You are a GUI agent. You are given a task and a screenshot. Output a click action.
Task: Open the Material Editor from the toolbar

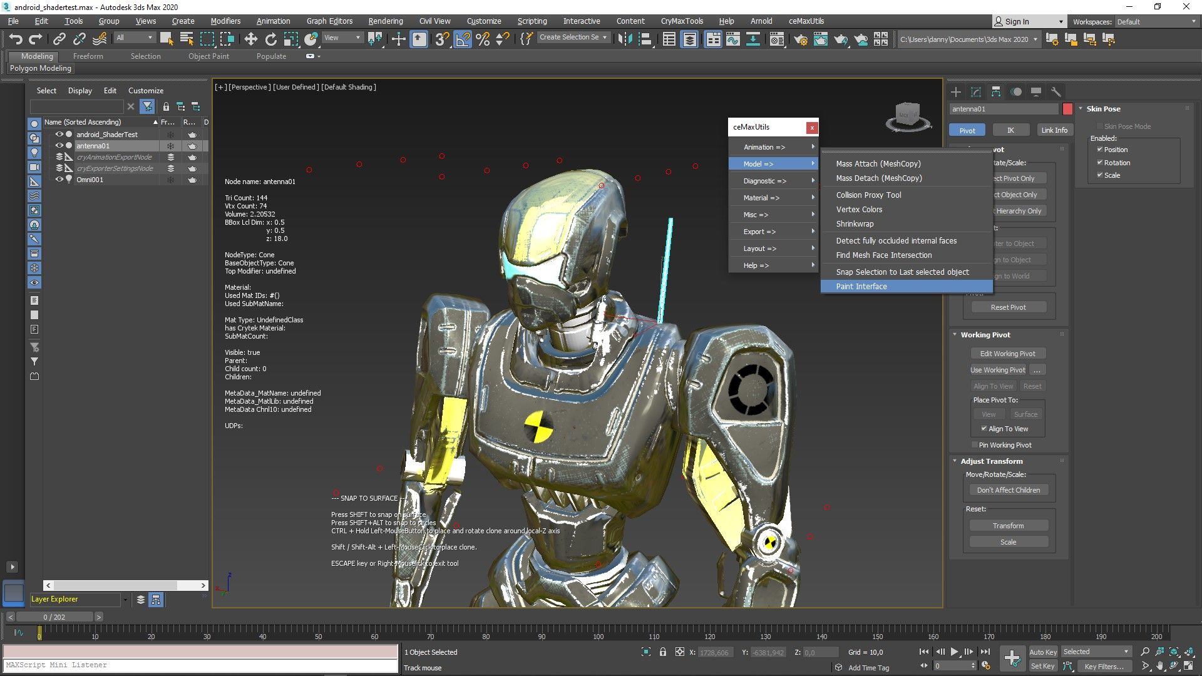coord(776,39)
